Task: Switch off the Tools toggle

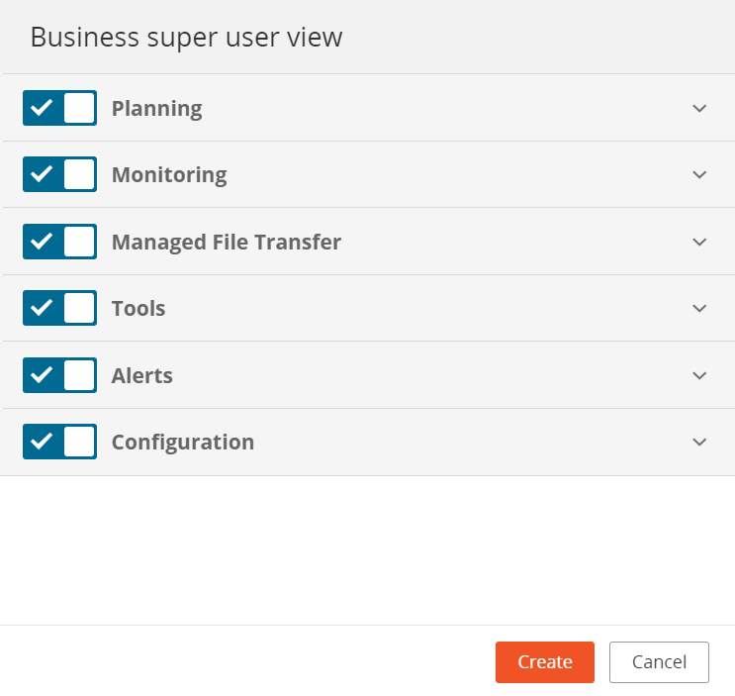Action: 59,308
